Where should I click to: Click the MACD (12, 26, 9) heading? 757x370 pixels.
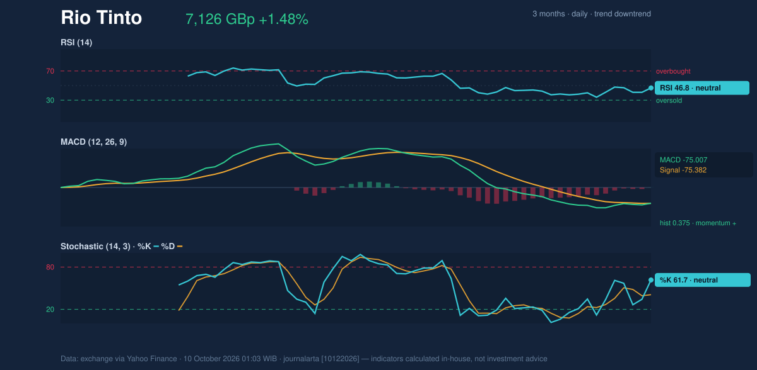click(x=93, y=142)
